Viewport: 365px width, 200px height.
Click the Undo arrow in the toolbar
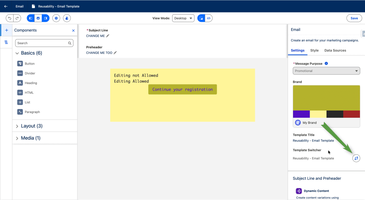coord(10,18)
